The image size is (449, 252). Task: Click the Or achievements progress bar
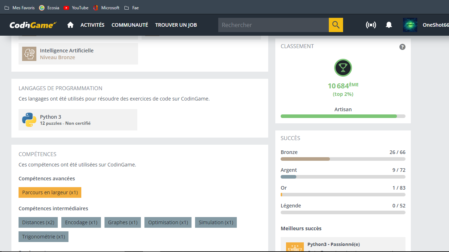pos(343,195)
